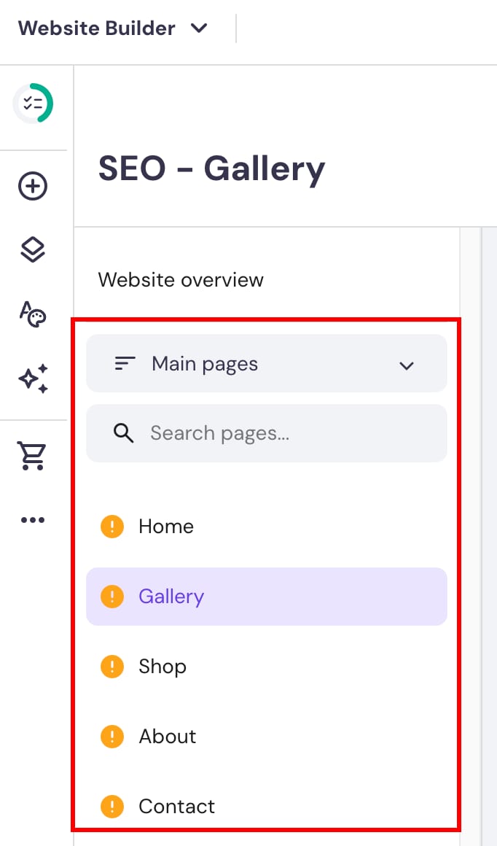Expand the Main pages dropdown
497x846 pixels.
(x=407, y=365)
